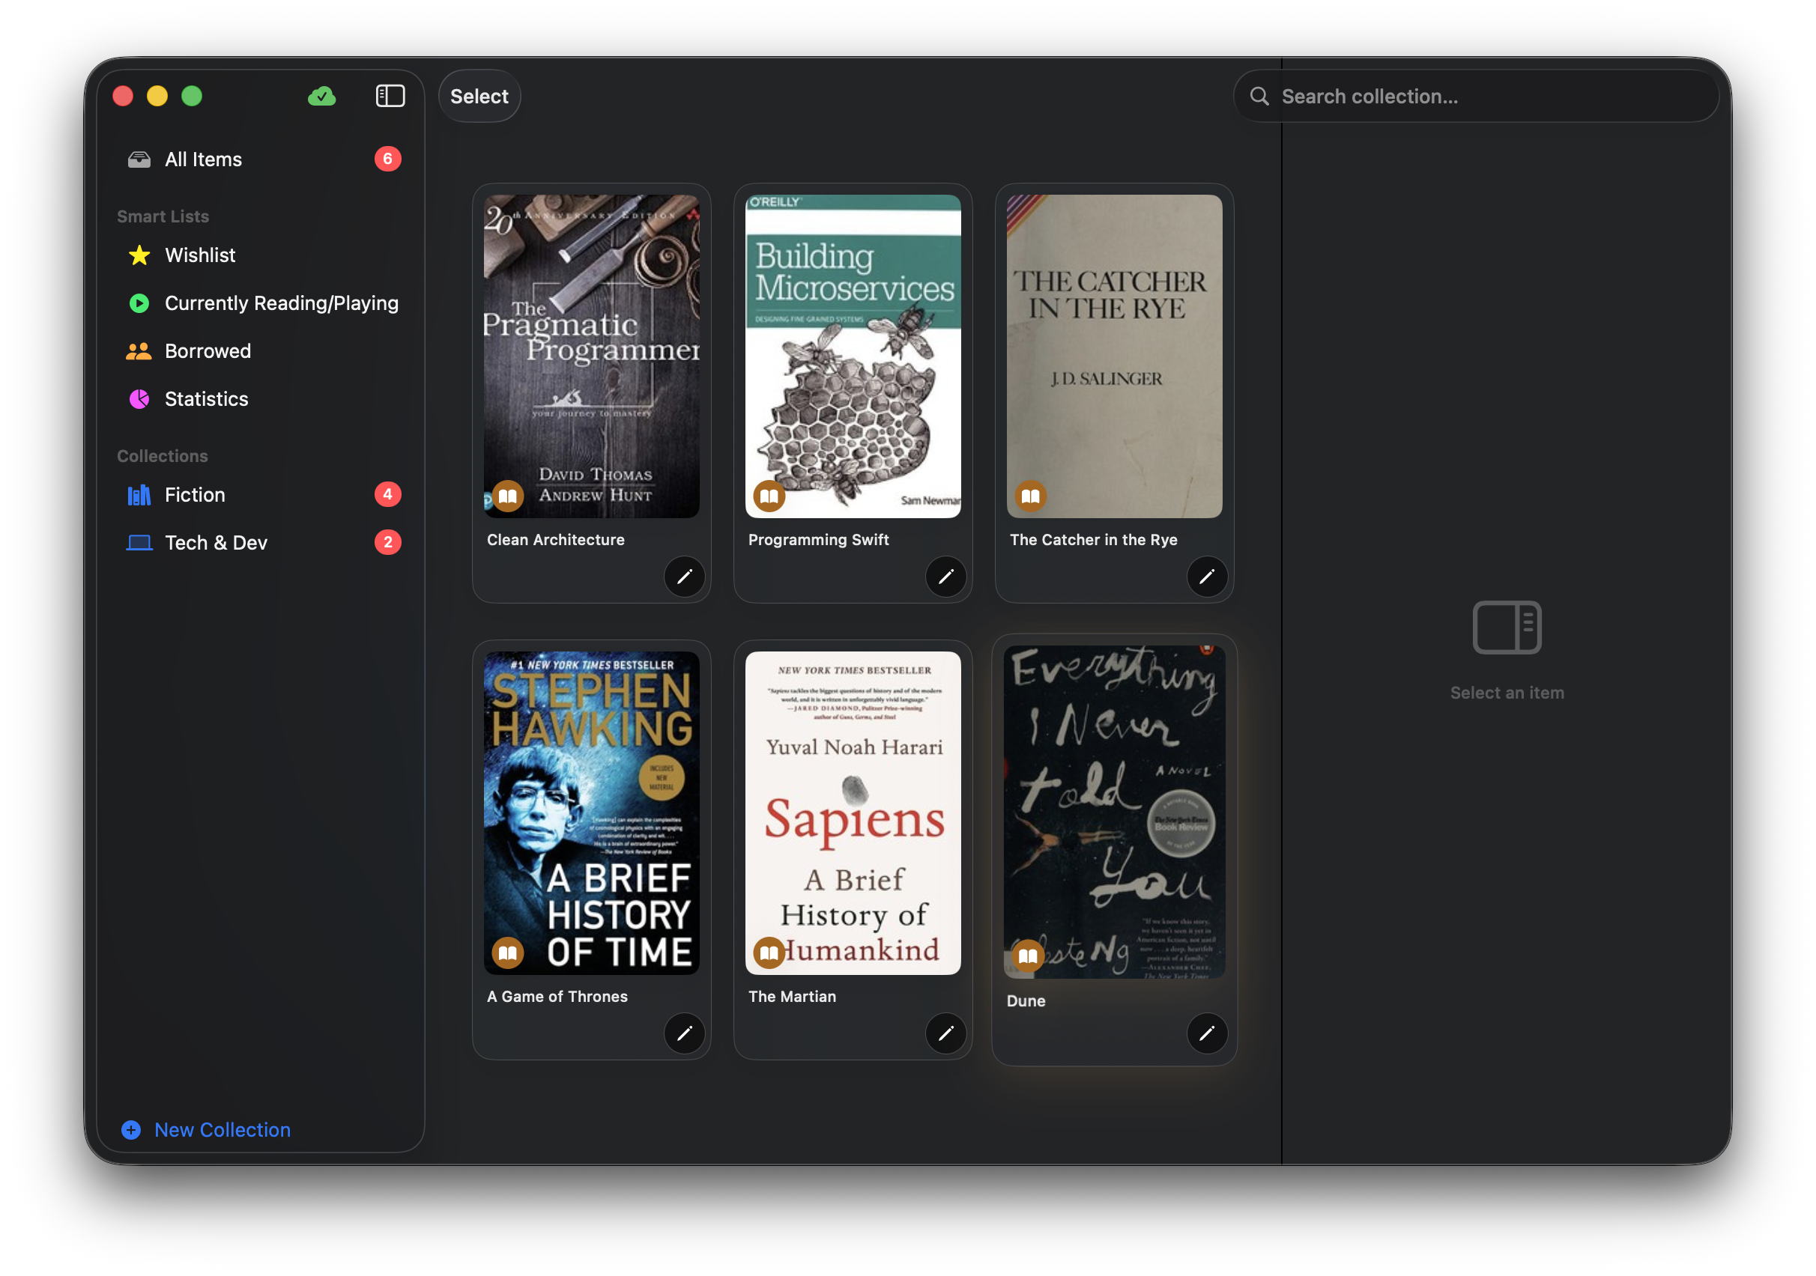Click the book badge on Programming Swift cover
1816x1276 pixels.
(769, 496)
